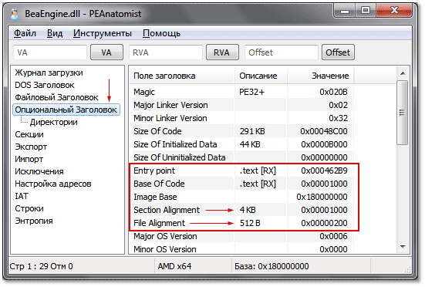
Task: Focus the RVA input field
Action: [166, 52]
